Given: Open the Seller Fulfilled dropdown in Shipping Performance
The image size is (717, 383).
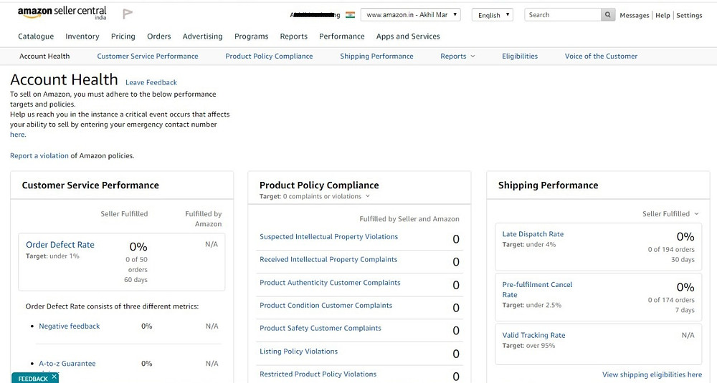Looking at the screenshot, I should [x=670, y=213].
